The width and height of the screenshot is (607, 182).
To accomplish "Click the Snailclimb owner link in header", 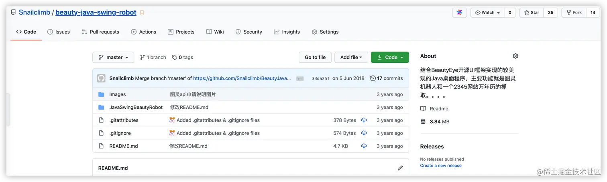I will pos(35,12).
